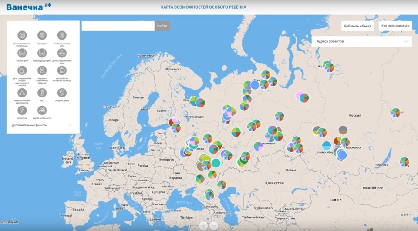Enable the 'эпилепсия' lightning filter
This screenshot has width=418, height=231.
pyautogui.click(x=22, y=110)
